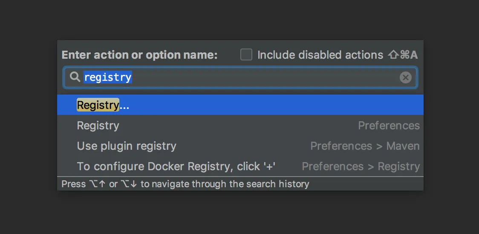
Task: Click the yellow-highlighted "Registry" match
Action: pyautogui.click(x=98, y=105)
